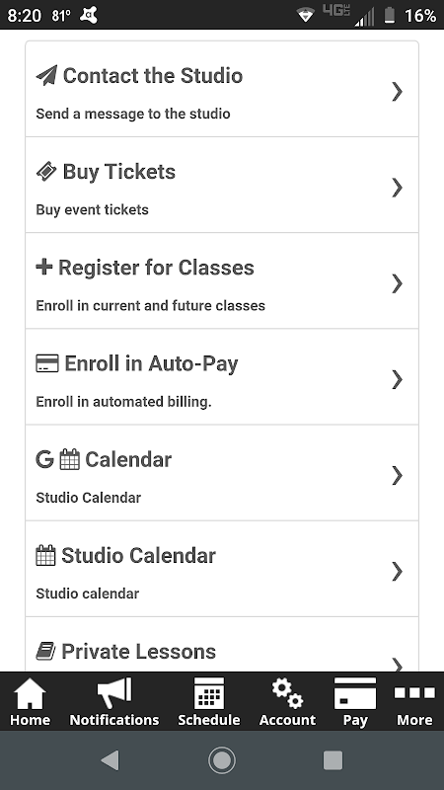The width and height of the screenshot is (444, 790).
Task: Tap Android recent apps square button
Action: click(333, 759)
